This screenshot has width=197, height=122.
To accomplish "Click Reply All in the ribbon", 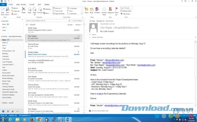I will point(35,11).
